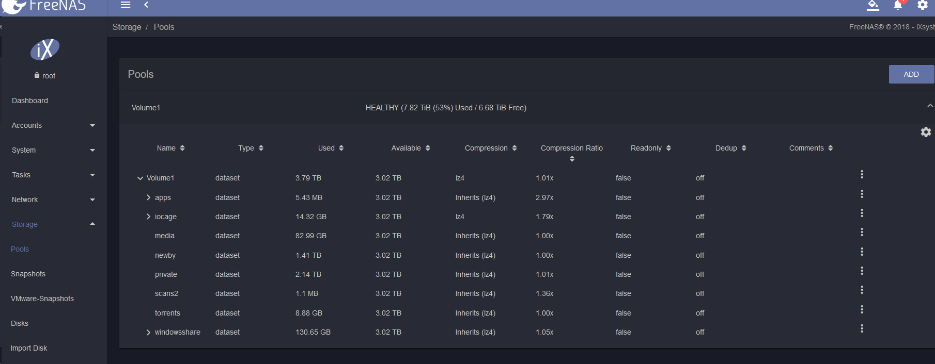Collapse the Volume1 pool panel chevron

pos(930,106)
